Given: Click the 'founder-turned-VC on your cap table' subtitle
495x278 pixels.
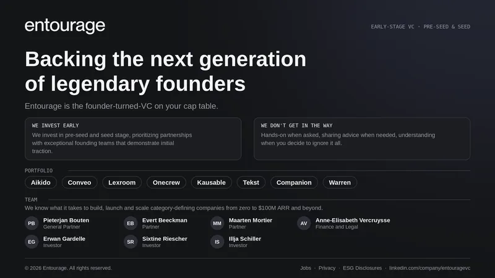Looking at the screenshot, I should (x=121, y=106).
